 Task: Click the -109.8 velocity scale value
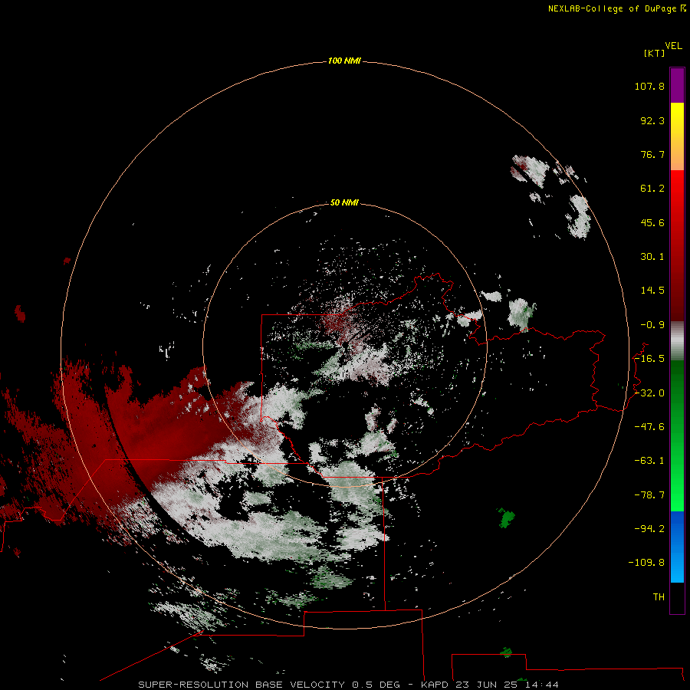point(647,563)
